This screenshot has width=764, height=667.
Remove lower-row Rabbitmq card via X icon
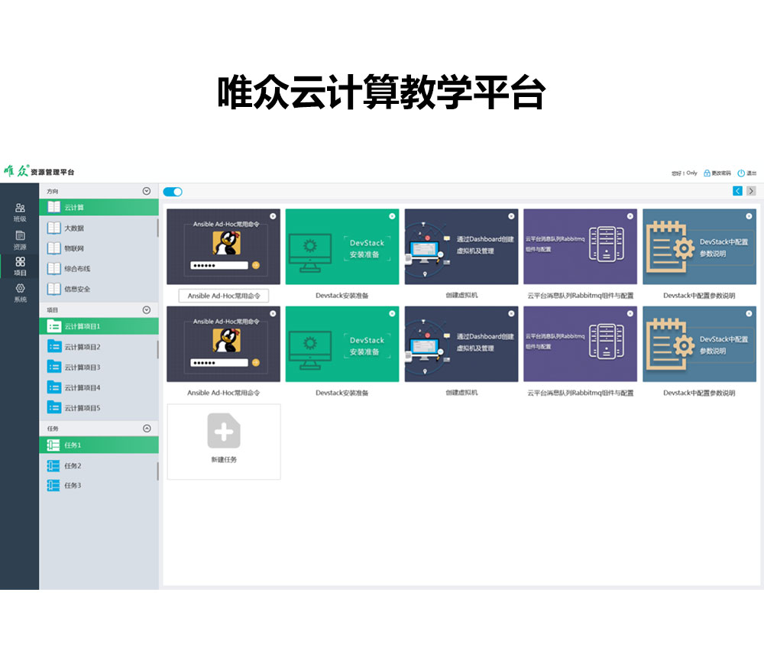click(630, 314)
